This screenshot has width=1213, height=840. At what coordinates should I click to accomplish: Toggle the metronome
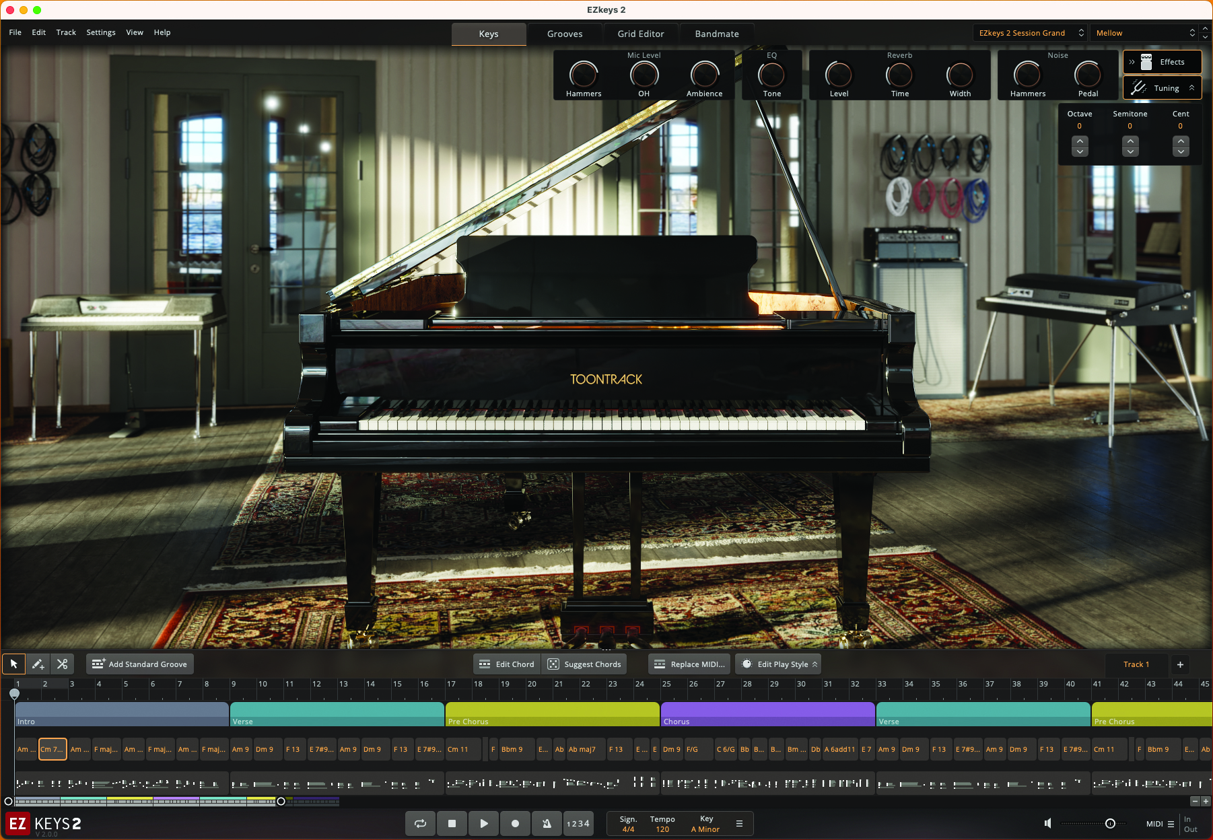547,823
